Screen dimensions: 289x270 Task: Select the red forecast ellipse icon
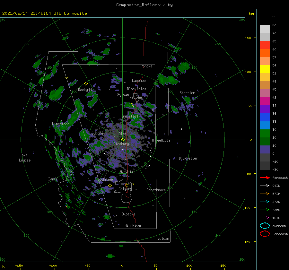[x=265, y=234]
